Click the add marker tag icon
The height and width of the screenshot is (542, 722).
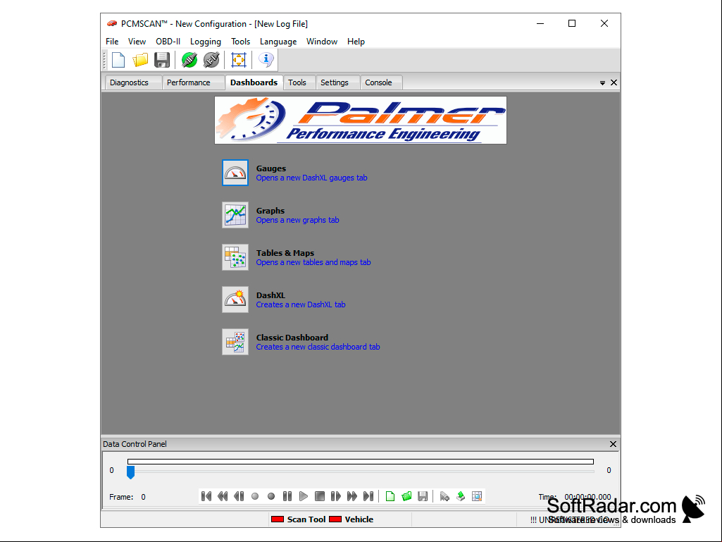[444, 496]
